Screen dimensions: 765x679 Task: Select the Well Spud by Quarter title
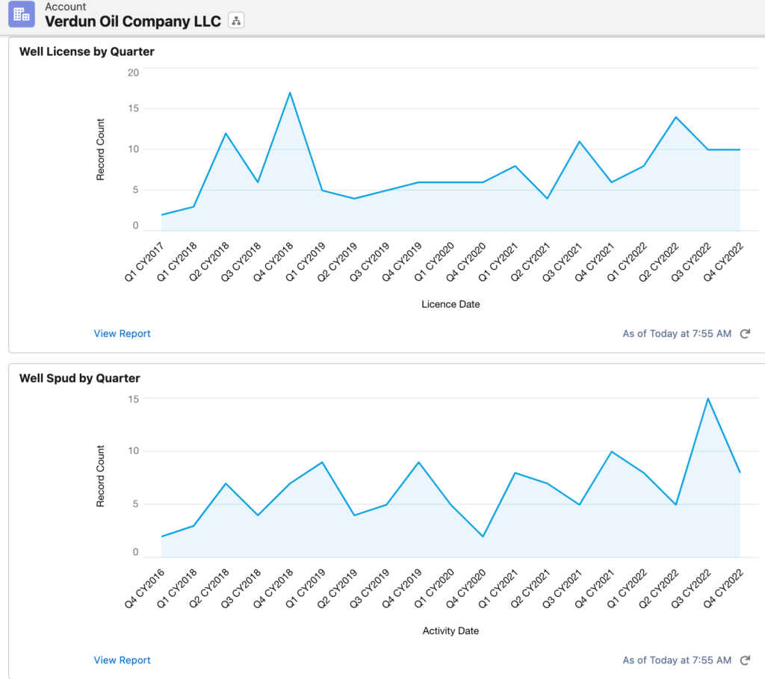click(x=79, y=378)
